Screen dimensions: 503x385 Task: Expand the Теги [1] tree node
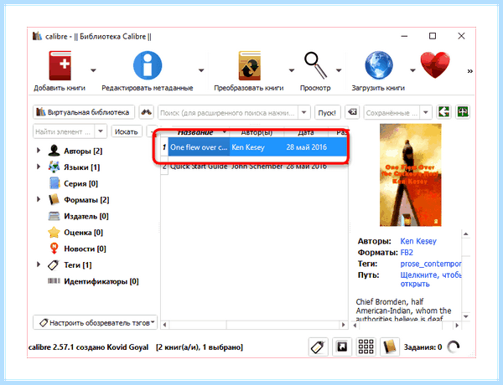click(x=39, y=264)
